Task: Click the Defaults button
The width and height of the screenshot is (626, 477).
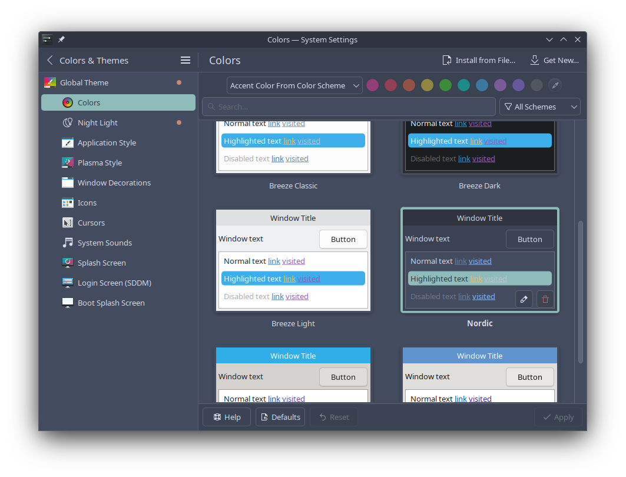Action: tap(280, 417)
